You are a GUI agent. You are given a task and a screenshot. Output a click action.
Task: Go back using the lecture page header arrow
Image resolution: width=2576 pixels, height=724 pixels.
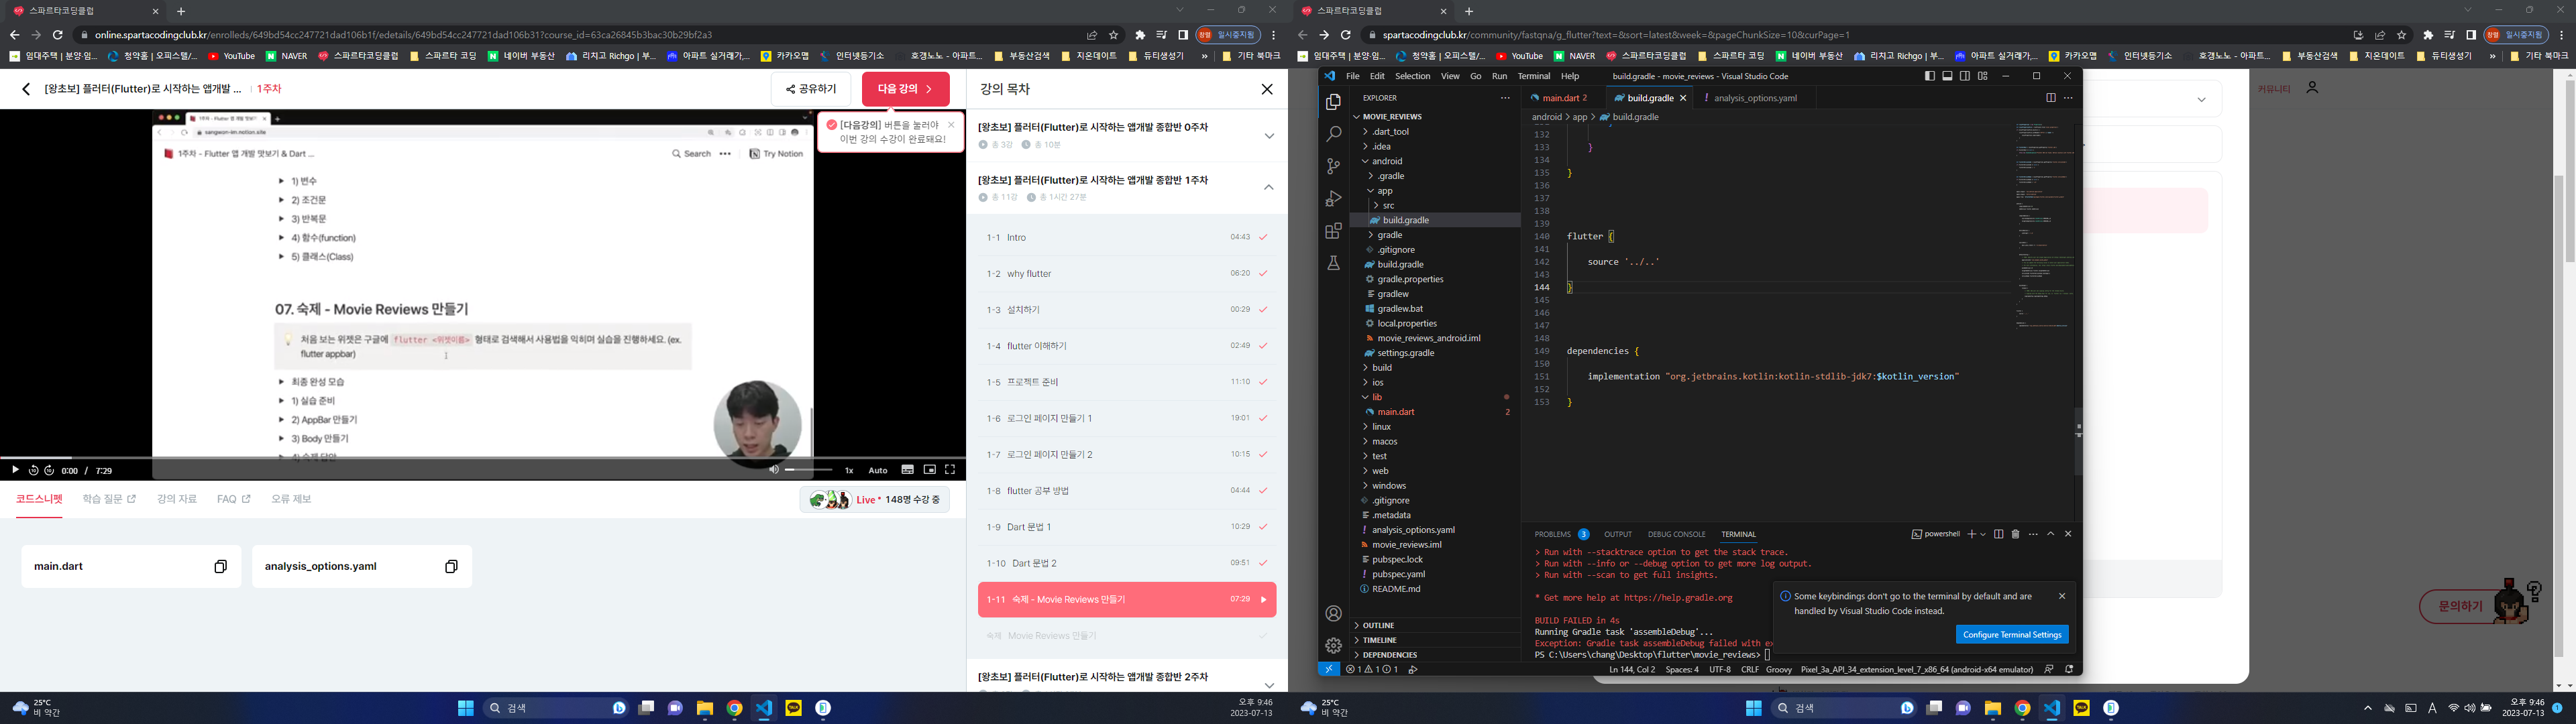point(26,89)
